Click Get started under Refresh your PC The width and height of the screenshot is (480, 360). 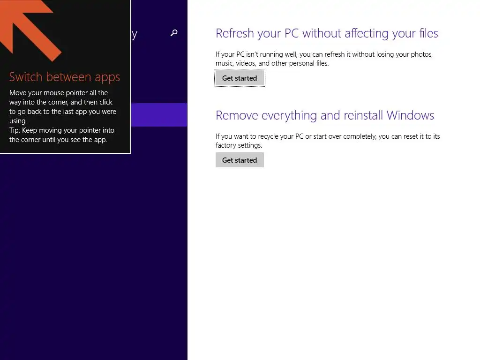pyautogui.click(x=240, y=78)
